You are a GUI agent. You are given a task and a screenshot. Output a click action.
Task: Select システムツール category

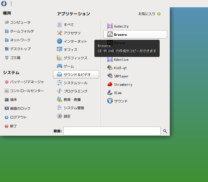76,83
